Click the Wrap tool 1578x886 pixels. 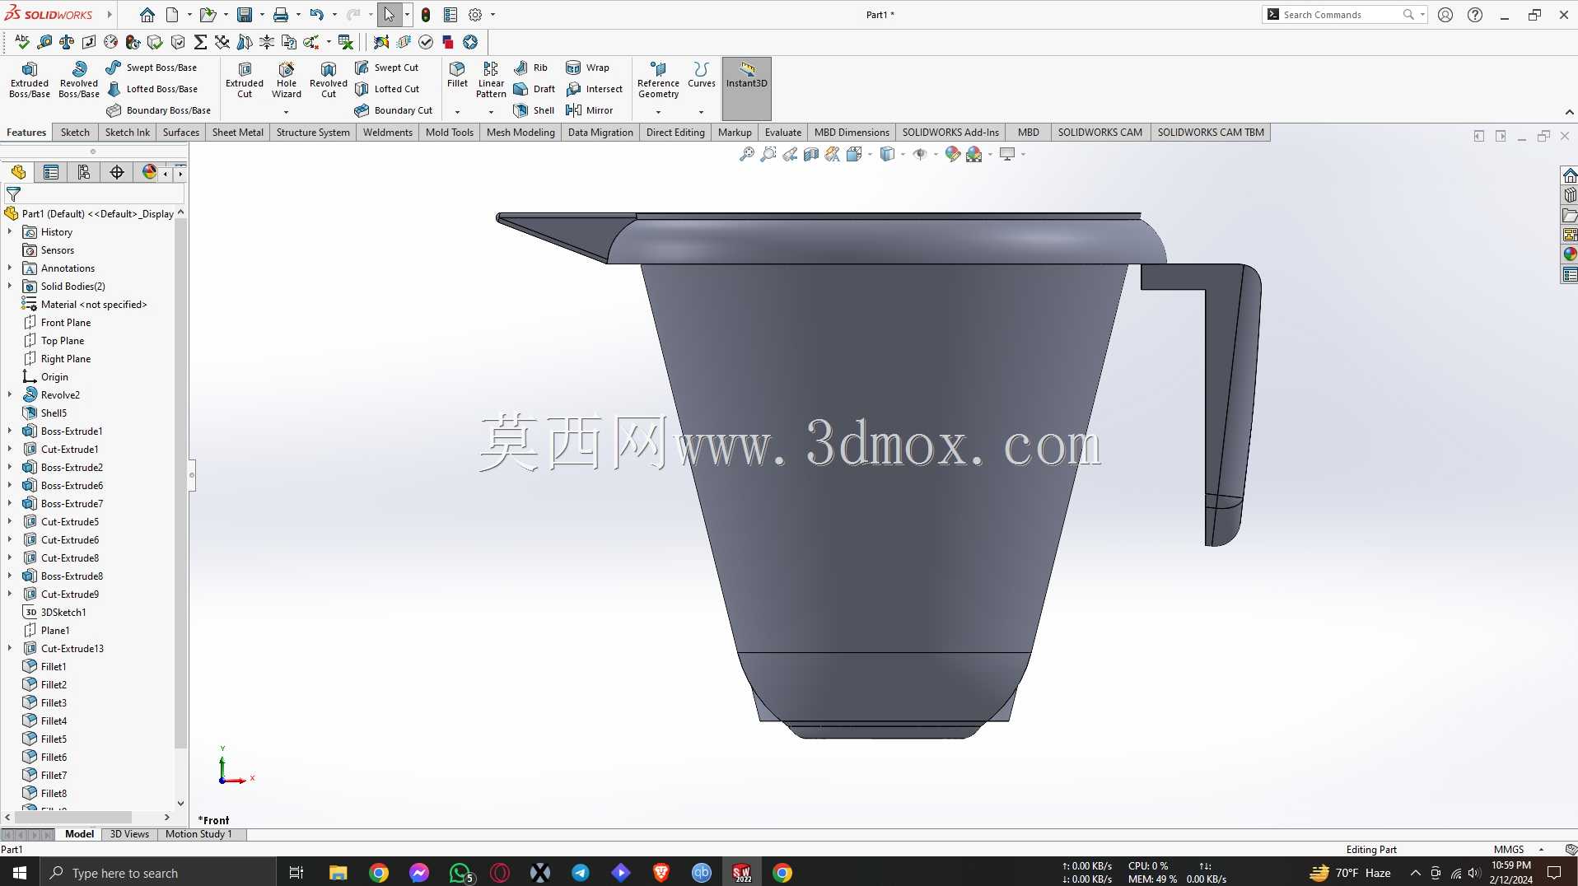pos(587,68)
